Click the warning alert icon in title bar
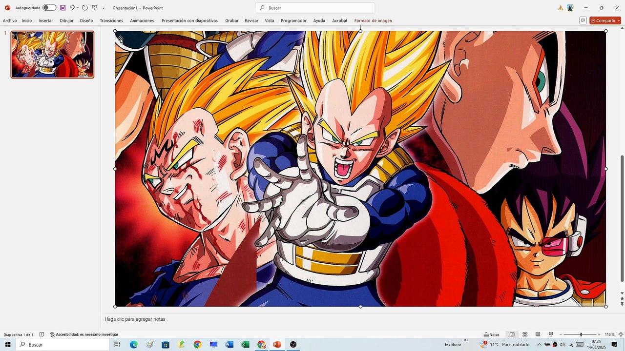Image resolution: width=625 pixels, height=351 pixels. coord(561,8)
